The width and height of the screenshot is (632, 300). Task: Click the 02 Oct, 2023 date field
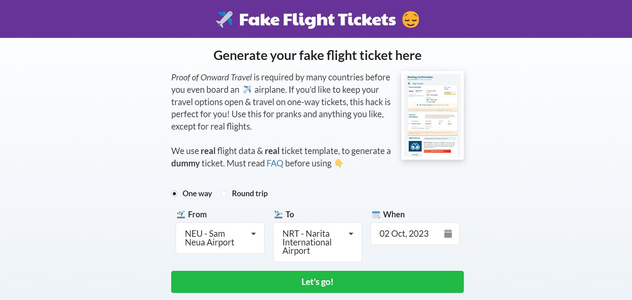(x=415, y=234)
